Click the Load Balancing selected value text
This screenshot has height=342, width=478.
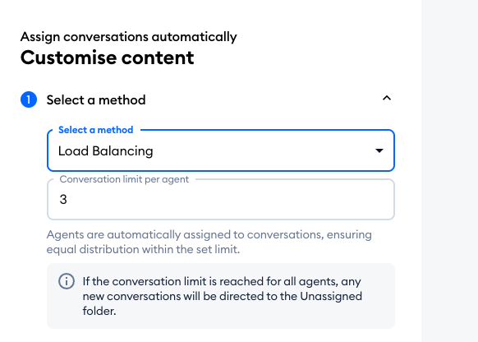[105, 151]
